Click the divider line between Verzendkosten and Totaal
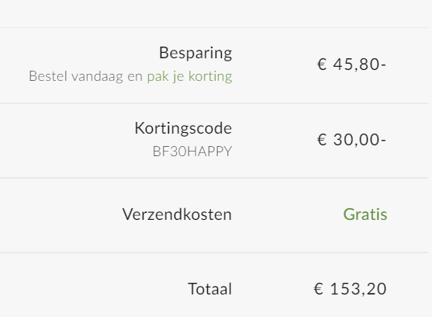The height and width of the screenshot is (317, 432). click(214, 253)
